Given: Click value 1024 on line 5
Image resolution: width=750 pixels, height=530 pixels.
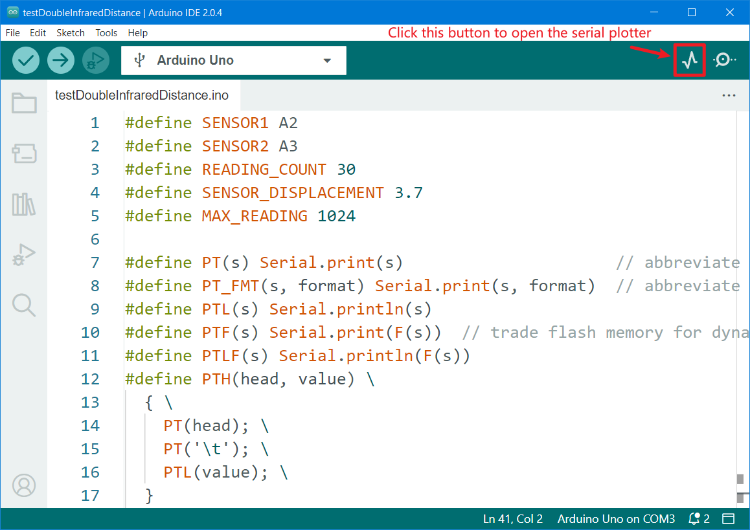Looking at the screenshot, I should pyautogui.click(x=337, y=216).
